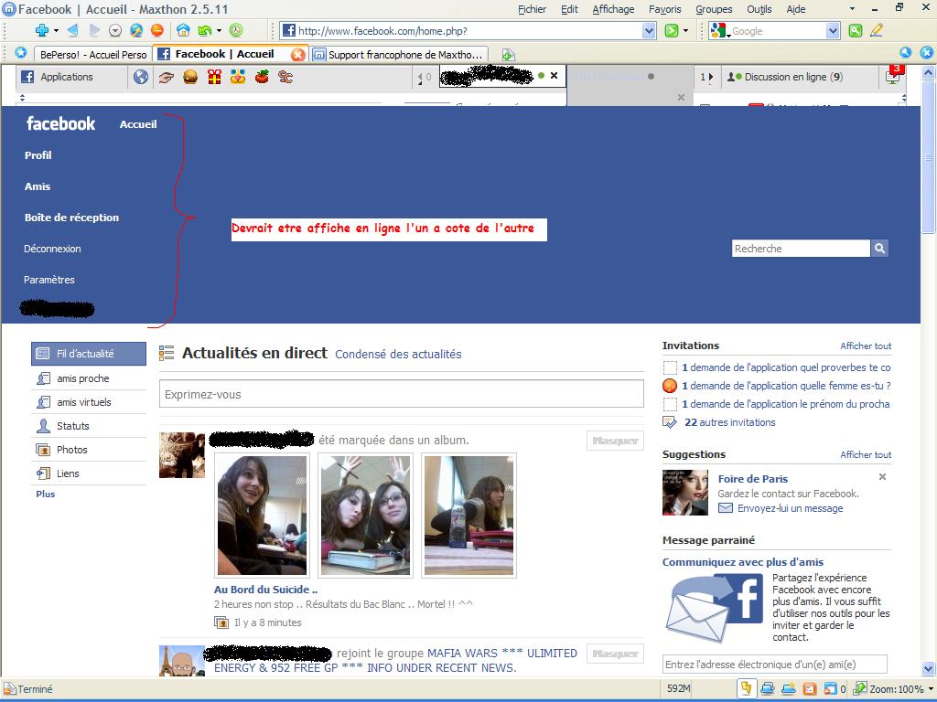937x702 pixels.
Task: Open the Zoom: 100% dropdown
Action: (930, 689)
